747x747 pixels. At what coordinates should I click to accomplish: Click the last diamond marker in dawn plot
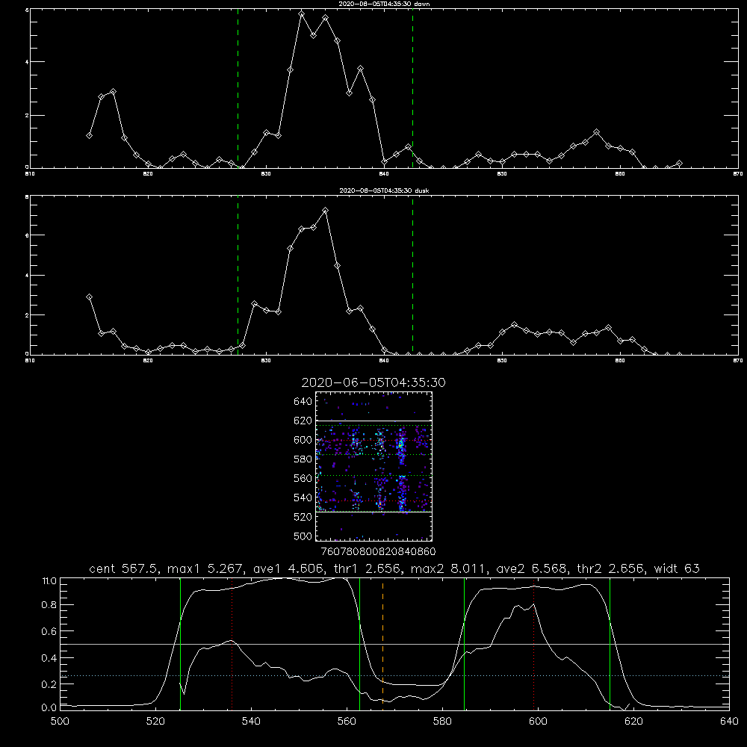coord(679,164)
